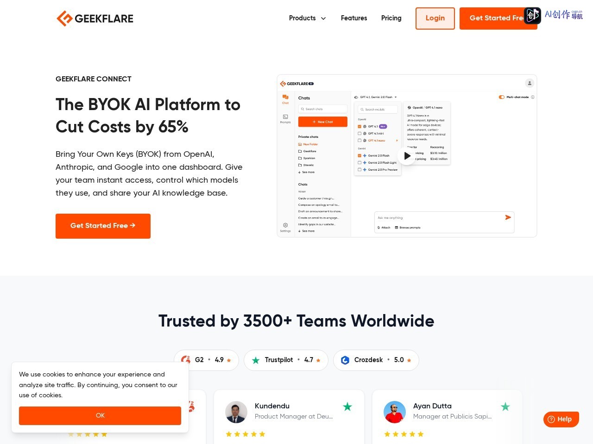Click the New Chat button in preview
The image size is (593, 444).
(x=323, y=122)
